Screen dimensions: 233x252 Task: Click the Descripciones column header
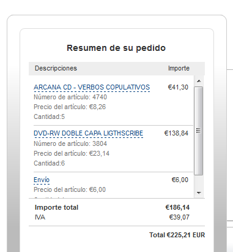click(56, 68)
